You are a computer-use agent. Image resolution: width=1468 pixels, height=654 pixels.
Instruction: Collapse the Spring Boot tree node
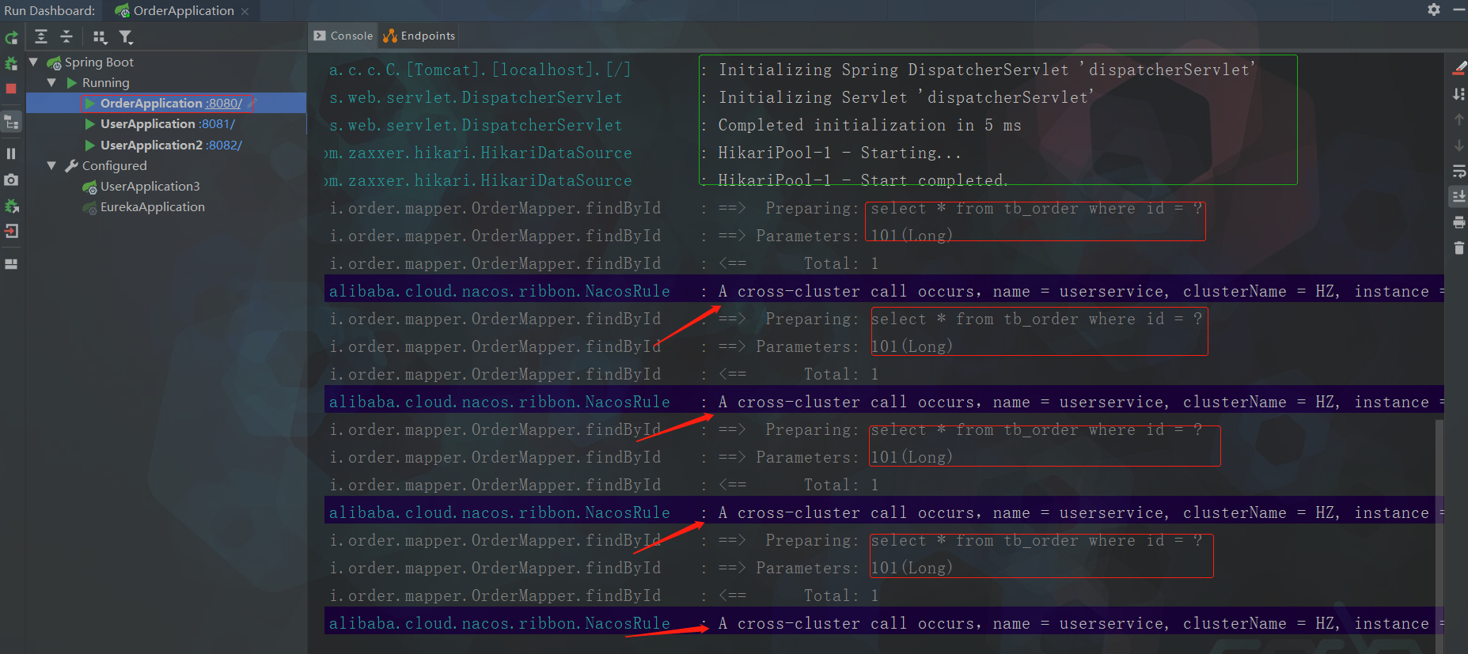[33, 62]
